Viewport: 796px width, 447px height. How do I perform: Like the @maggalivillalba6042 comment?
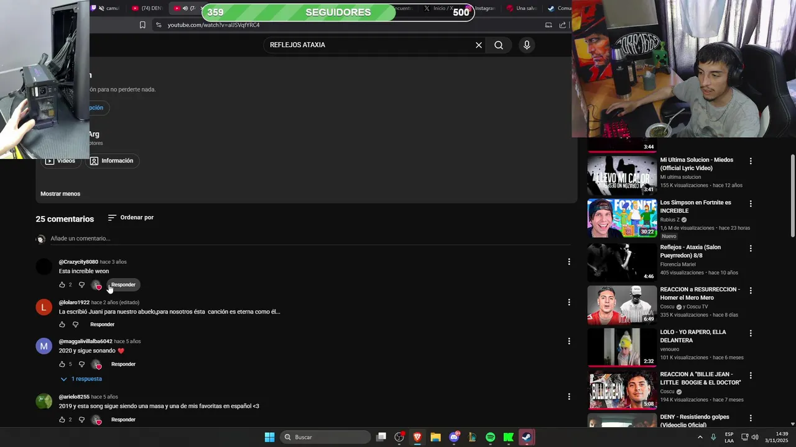pos(62,364)
